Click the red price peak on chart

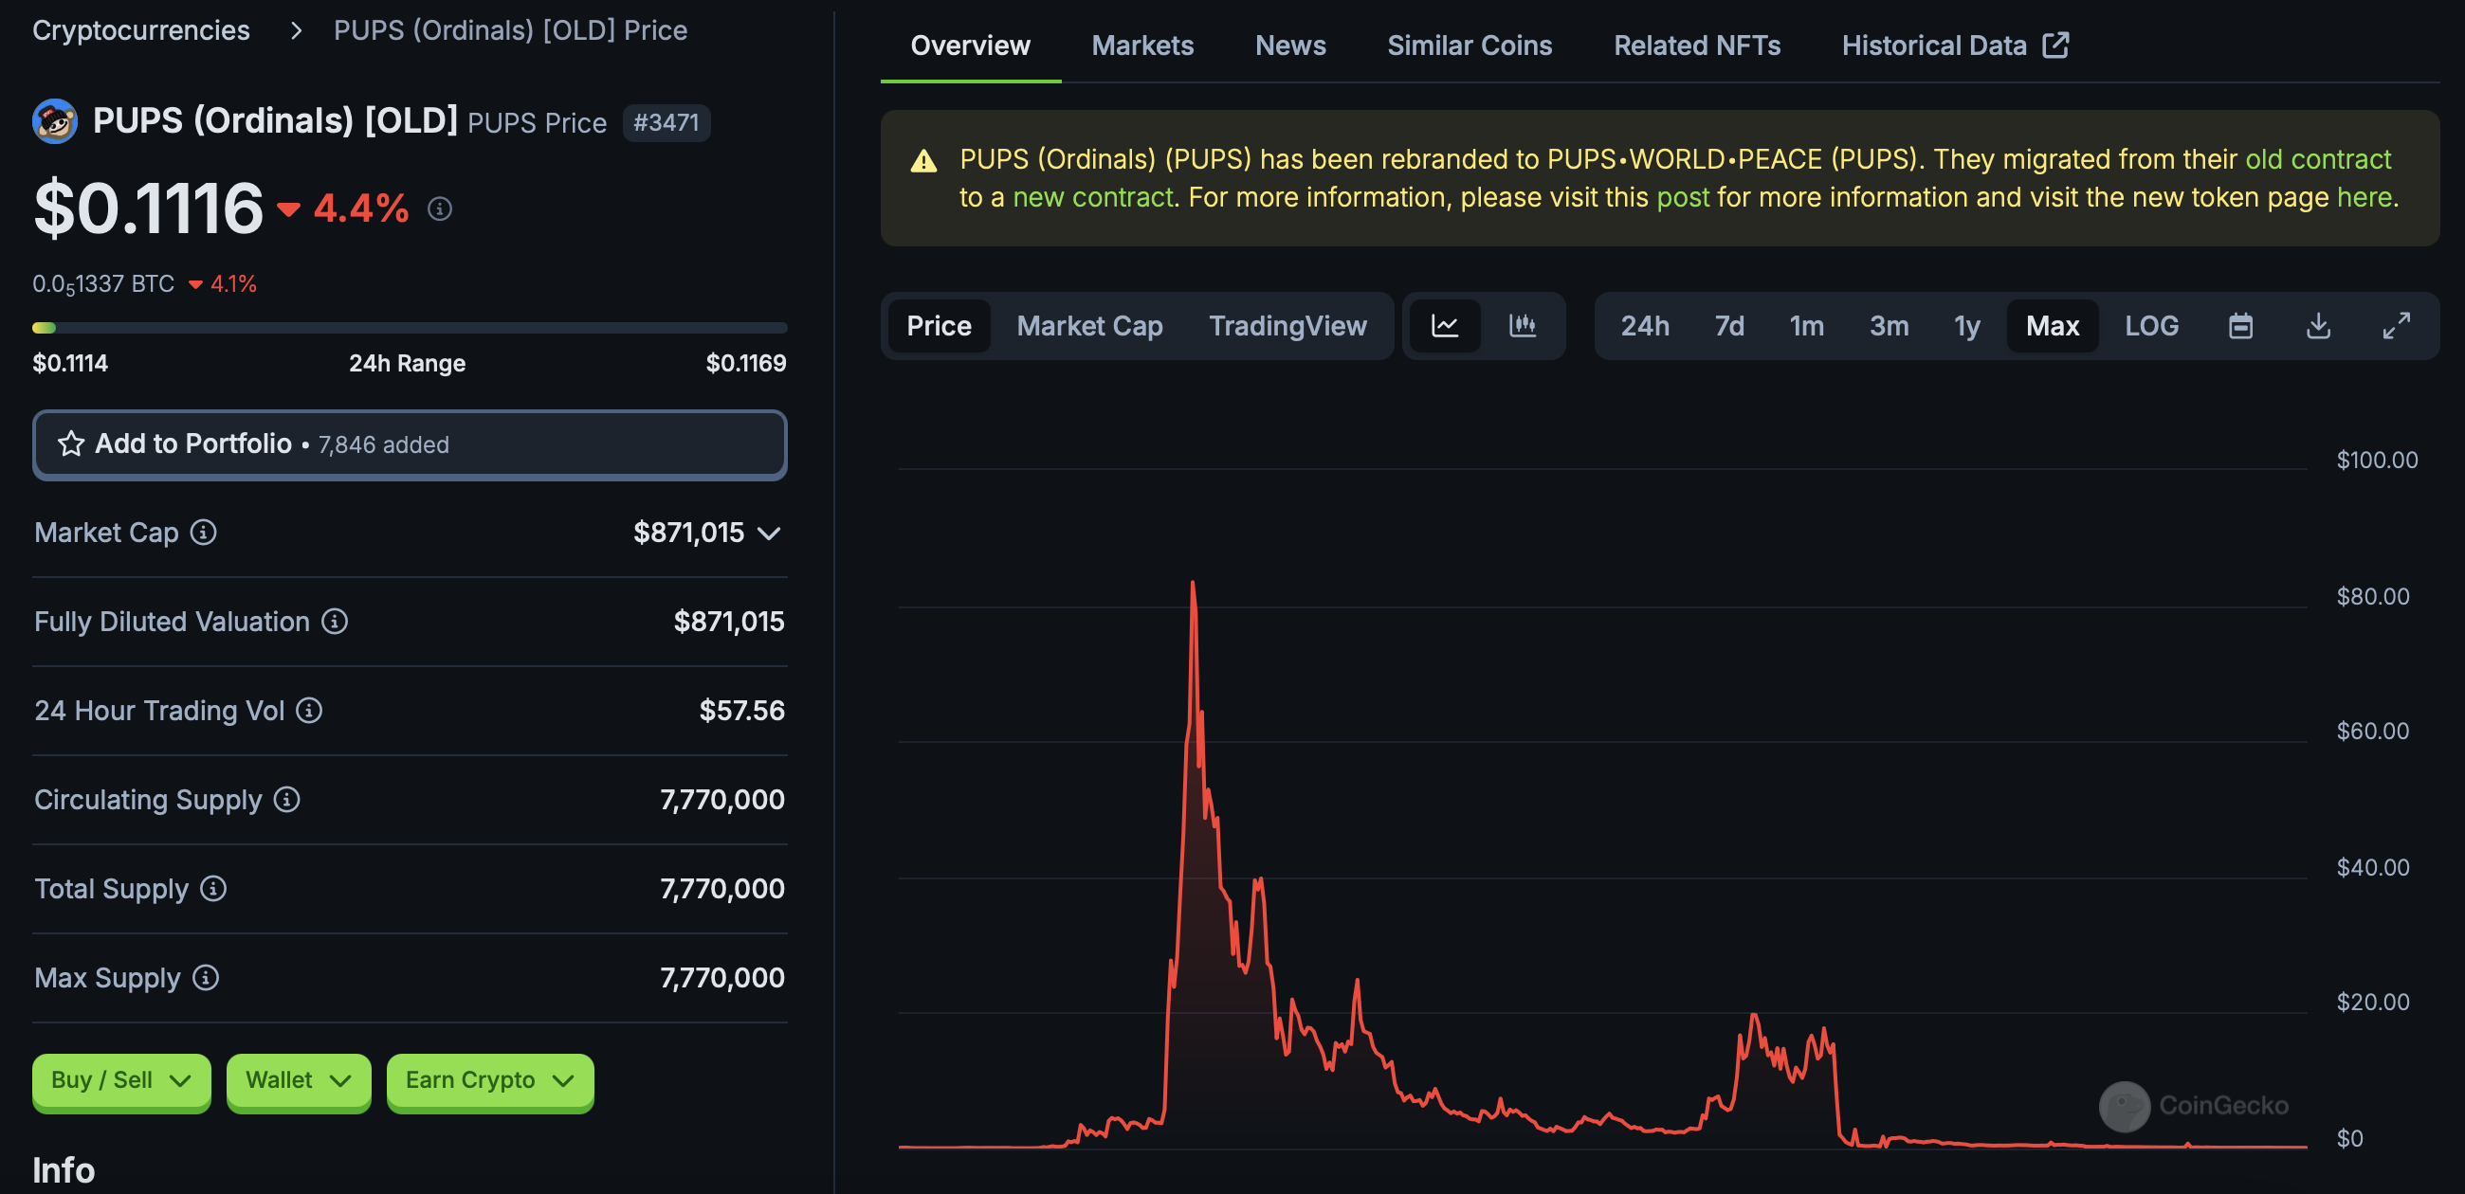[x=1193, y=583]
